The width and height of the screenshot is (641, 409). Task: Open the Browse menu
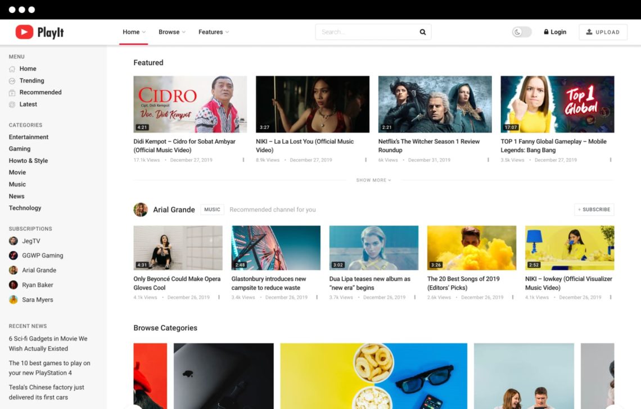tap(171, 32)
